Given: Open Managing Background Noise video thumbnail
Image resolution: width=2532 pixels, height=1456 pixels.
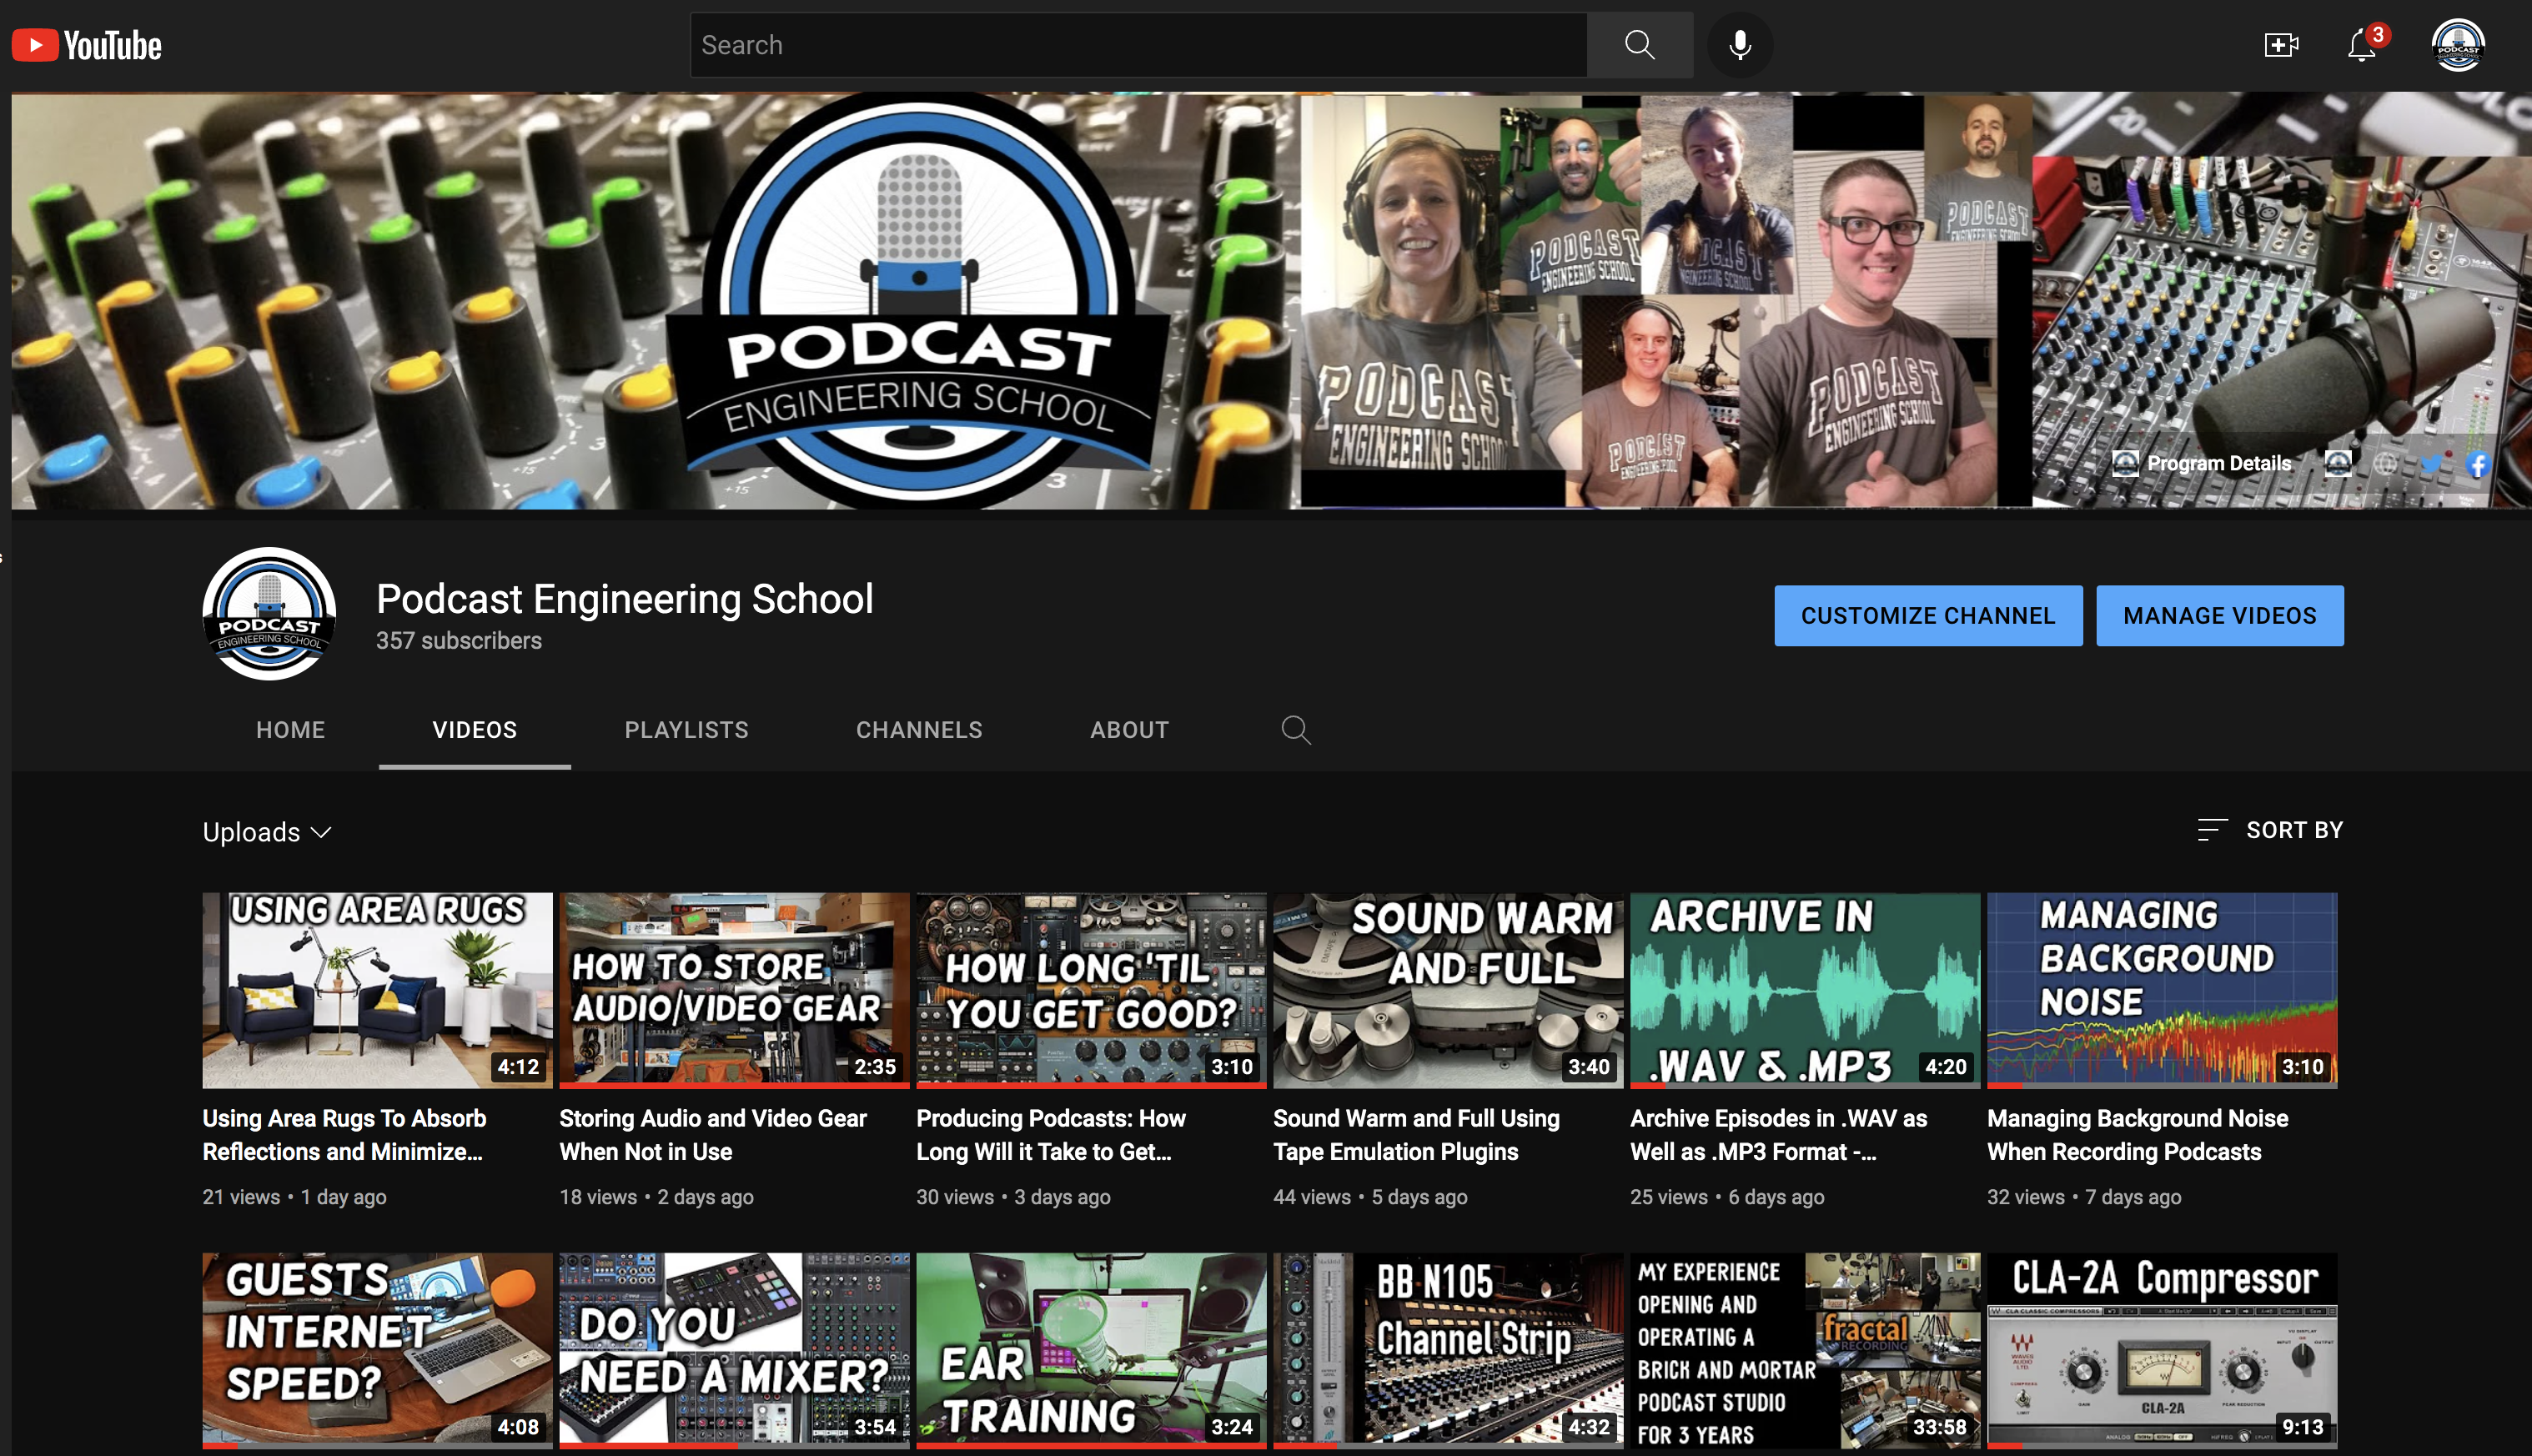Looking at the screenshot, I should click(2161, 990).
